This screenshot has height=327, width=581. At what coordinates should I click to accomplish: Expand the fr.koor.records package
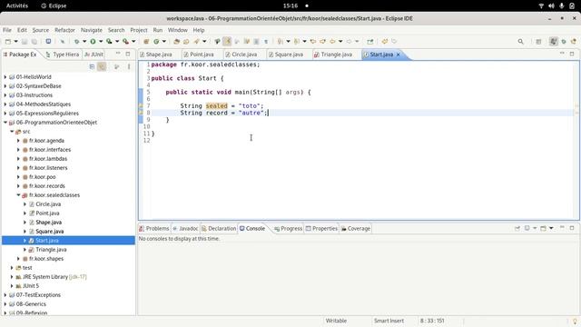(18, 185)
